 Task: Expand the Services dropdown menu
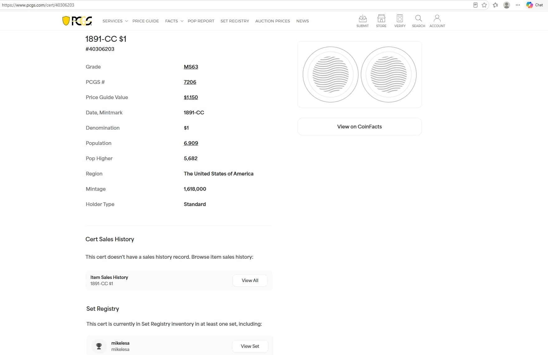[115, 21]
